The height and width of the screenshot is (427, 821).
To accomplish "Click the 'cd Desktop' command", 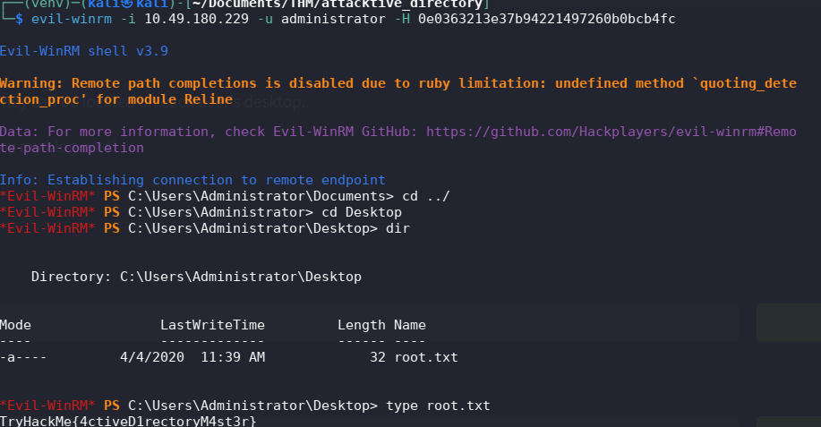I will (x=362, y=212).
